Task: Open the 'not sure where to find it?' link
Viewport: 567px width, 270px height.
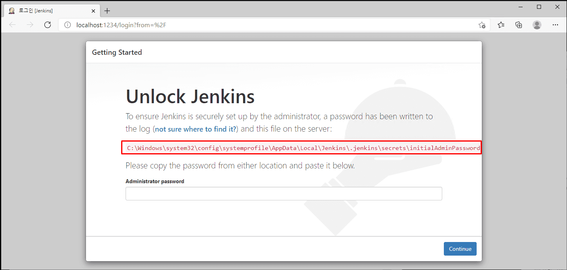Action: [x=196, y=129]
